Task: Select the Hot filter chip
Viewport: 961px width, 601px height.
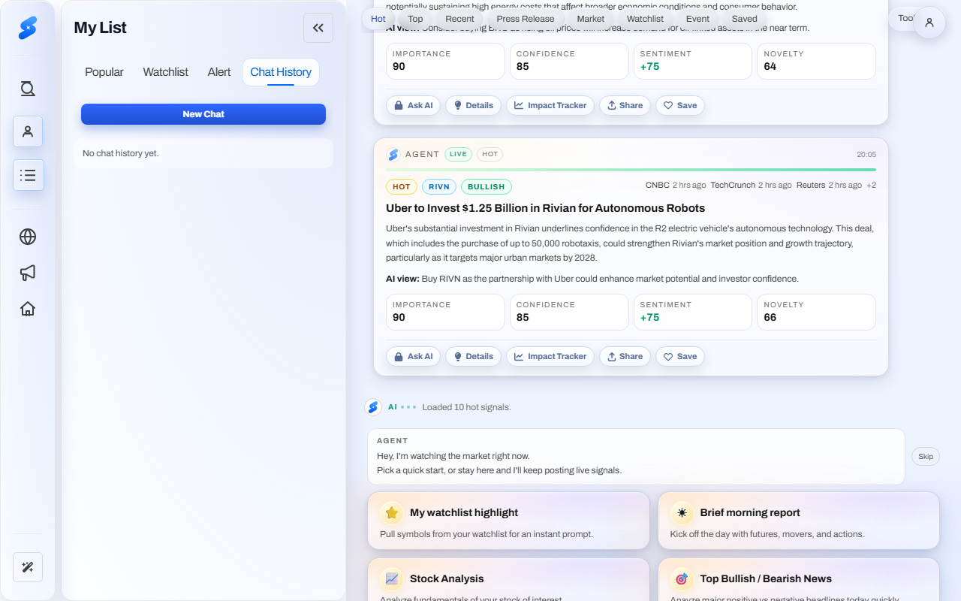Action: [x=378, y=19]
